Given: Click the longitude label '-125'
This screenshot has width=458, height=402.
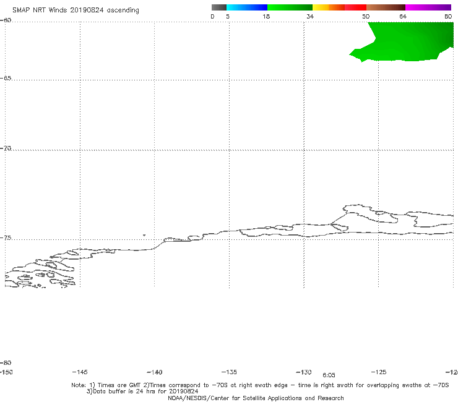Looking at the screenshot, I should pos(379,372).
